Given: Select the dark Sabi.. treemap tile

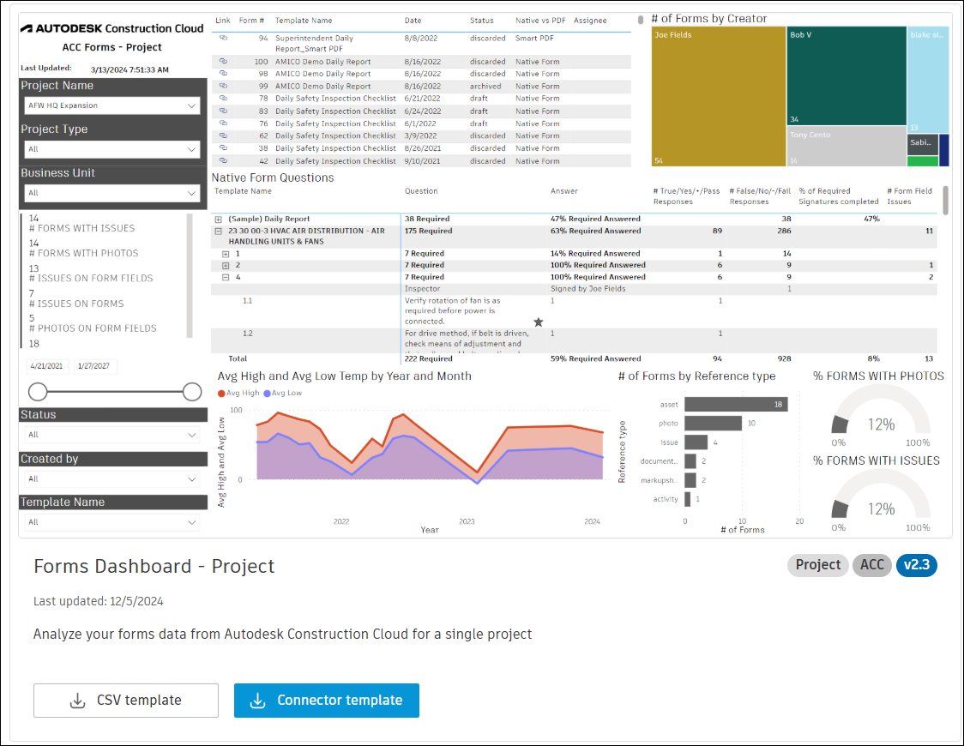Looking at the screenshot, I should [x=923, y=144].
